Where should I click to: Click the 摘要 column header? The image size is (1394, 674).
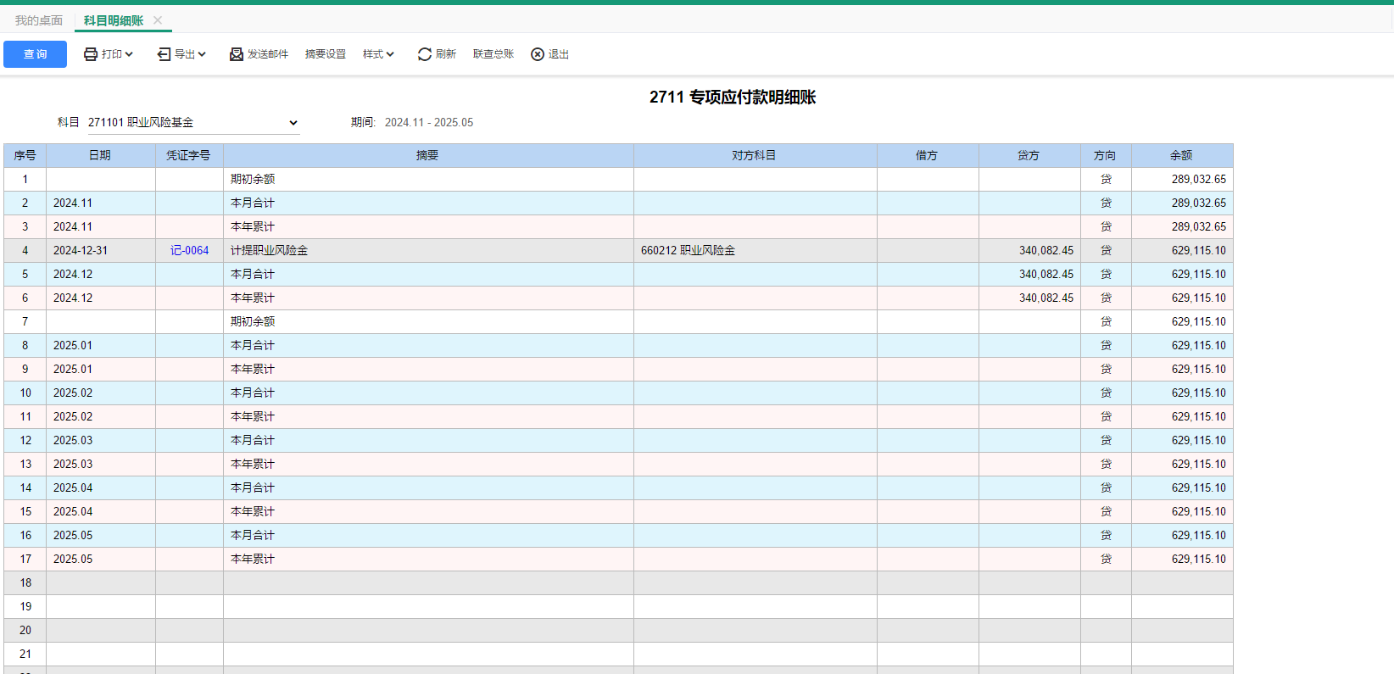tap(427, 156)
